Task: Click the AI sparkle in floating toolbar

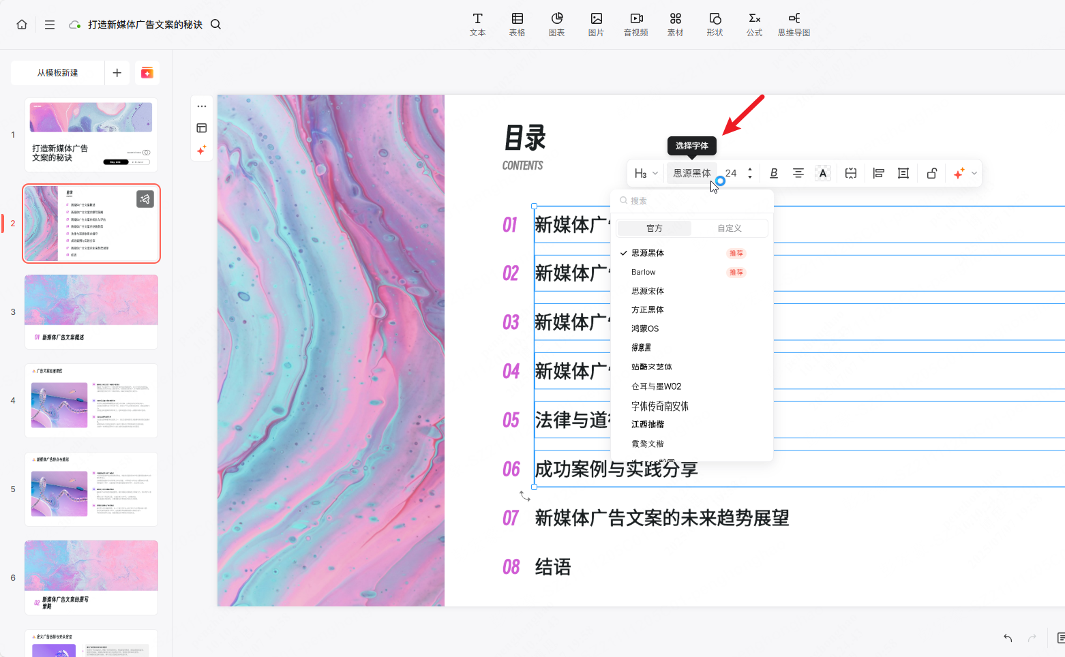Action: tap(959, 174)
